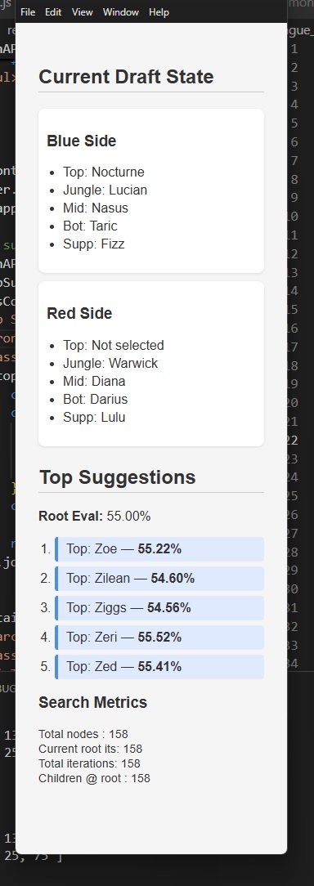314x886 pixels.
Task: Click Red Side Jungle: Warwick entry
Action: [110, 364]
